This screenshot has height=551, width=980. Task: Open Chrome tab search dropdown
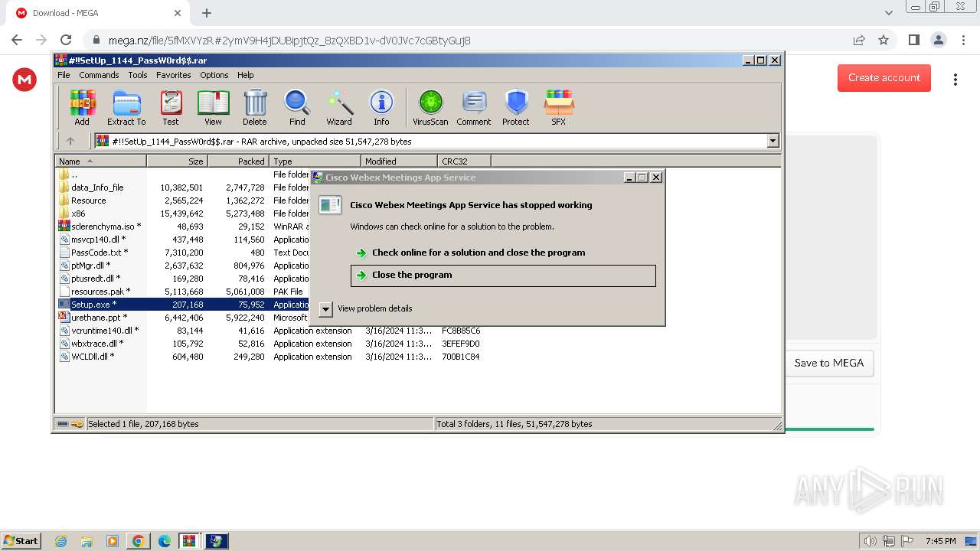click(x=889, y=13)
